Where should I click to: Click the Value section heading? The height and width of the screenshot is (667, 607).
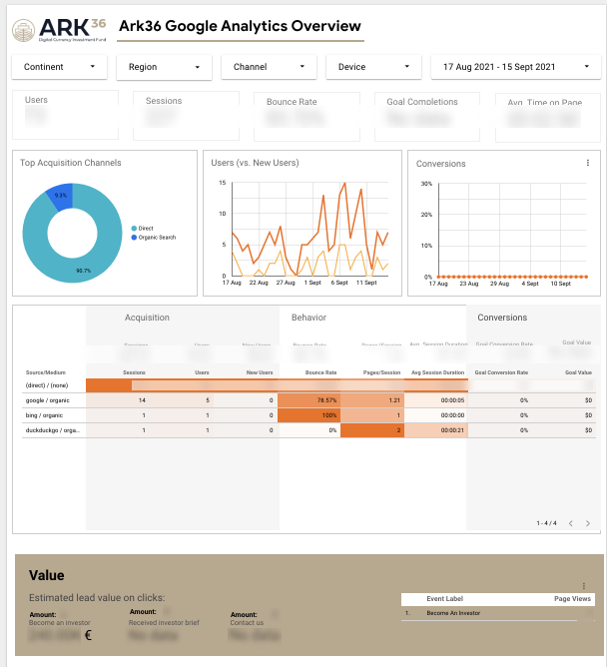[46, 575]
